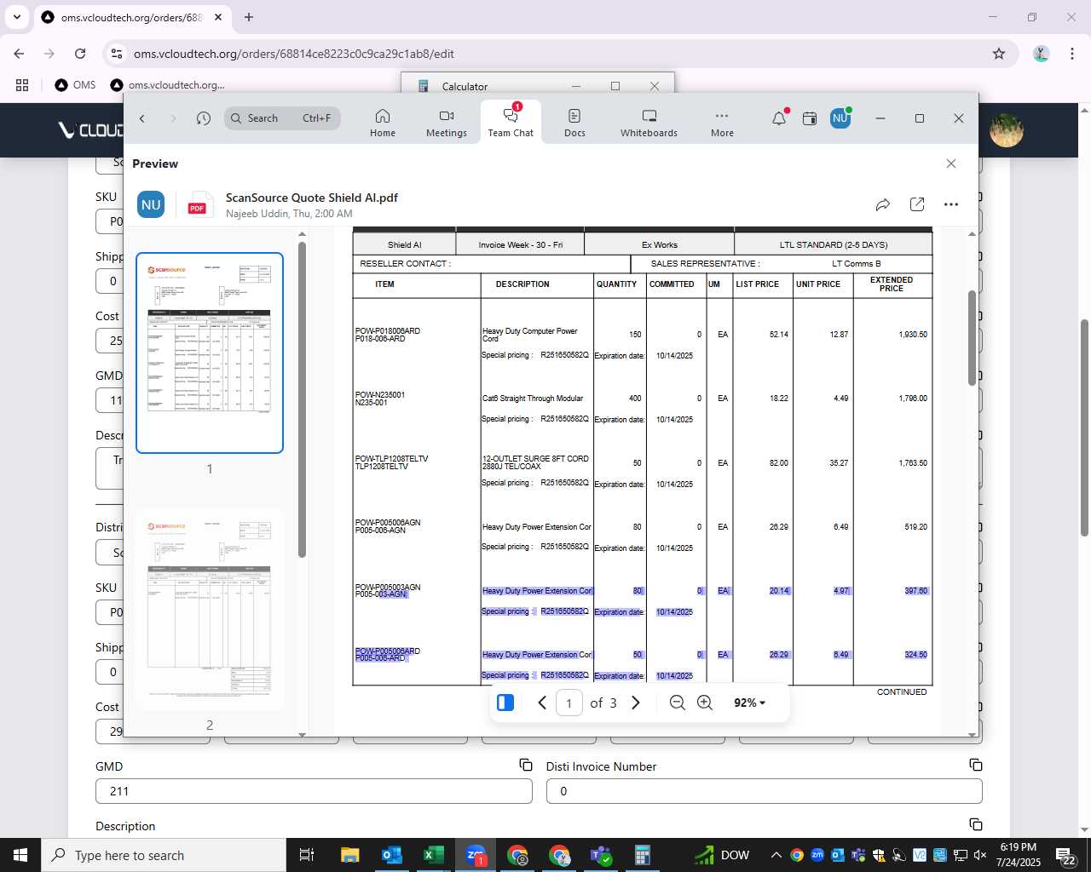The width and height of the screenshot is (1091, 872).
Task: Click the browser page vertical scrollbar
Action: (1084, 427)
